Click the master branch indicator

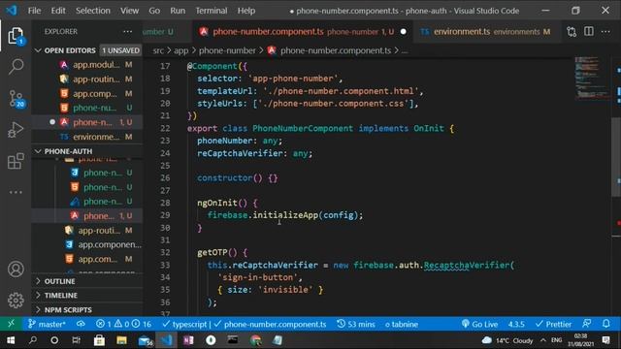point(47,324)
